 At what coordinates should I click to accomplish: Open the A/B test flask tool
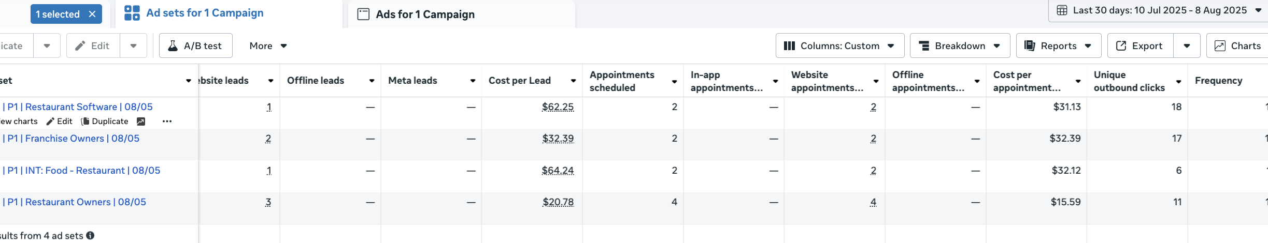pos(195,46)
